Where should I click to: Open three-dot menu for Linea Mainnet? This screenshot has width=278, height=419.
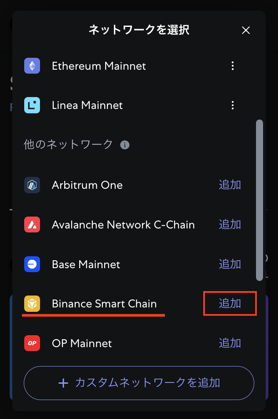click(x=233, y=105)
